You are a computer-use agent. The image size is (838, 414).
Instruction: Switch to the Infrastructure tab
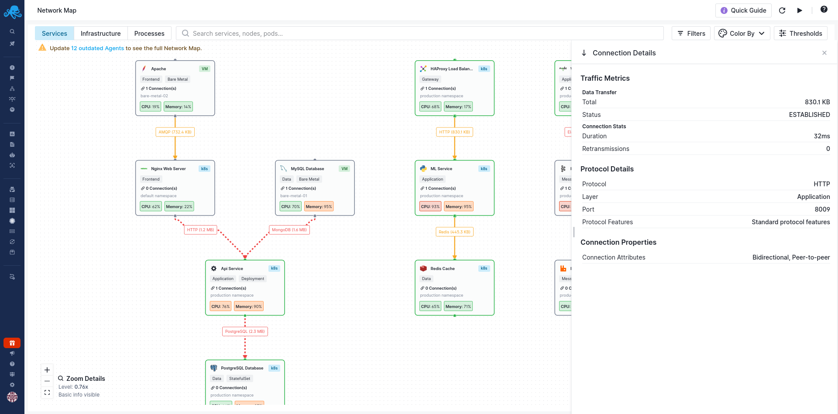click(100, 34)
